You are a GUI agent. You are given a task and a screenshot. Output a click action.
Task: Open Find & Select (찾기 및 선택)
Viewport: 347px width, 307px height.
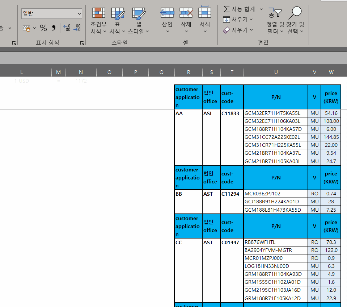click(295, 20)
